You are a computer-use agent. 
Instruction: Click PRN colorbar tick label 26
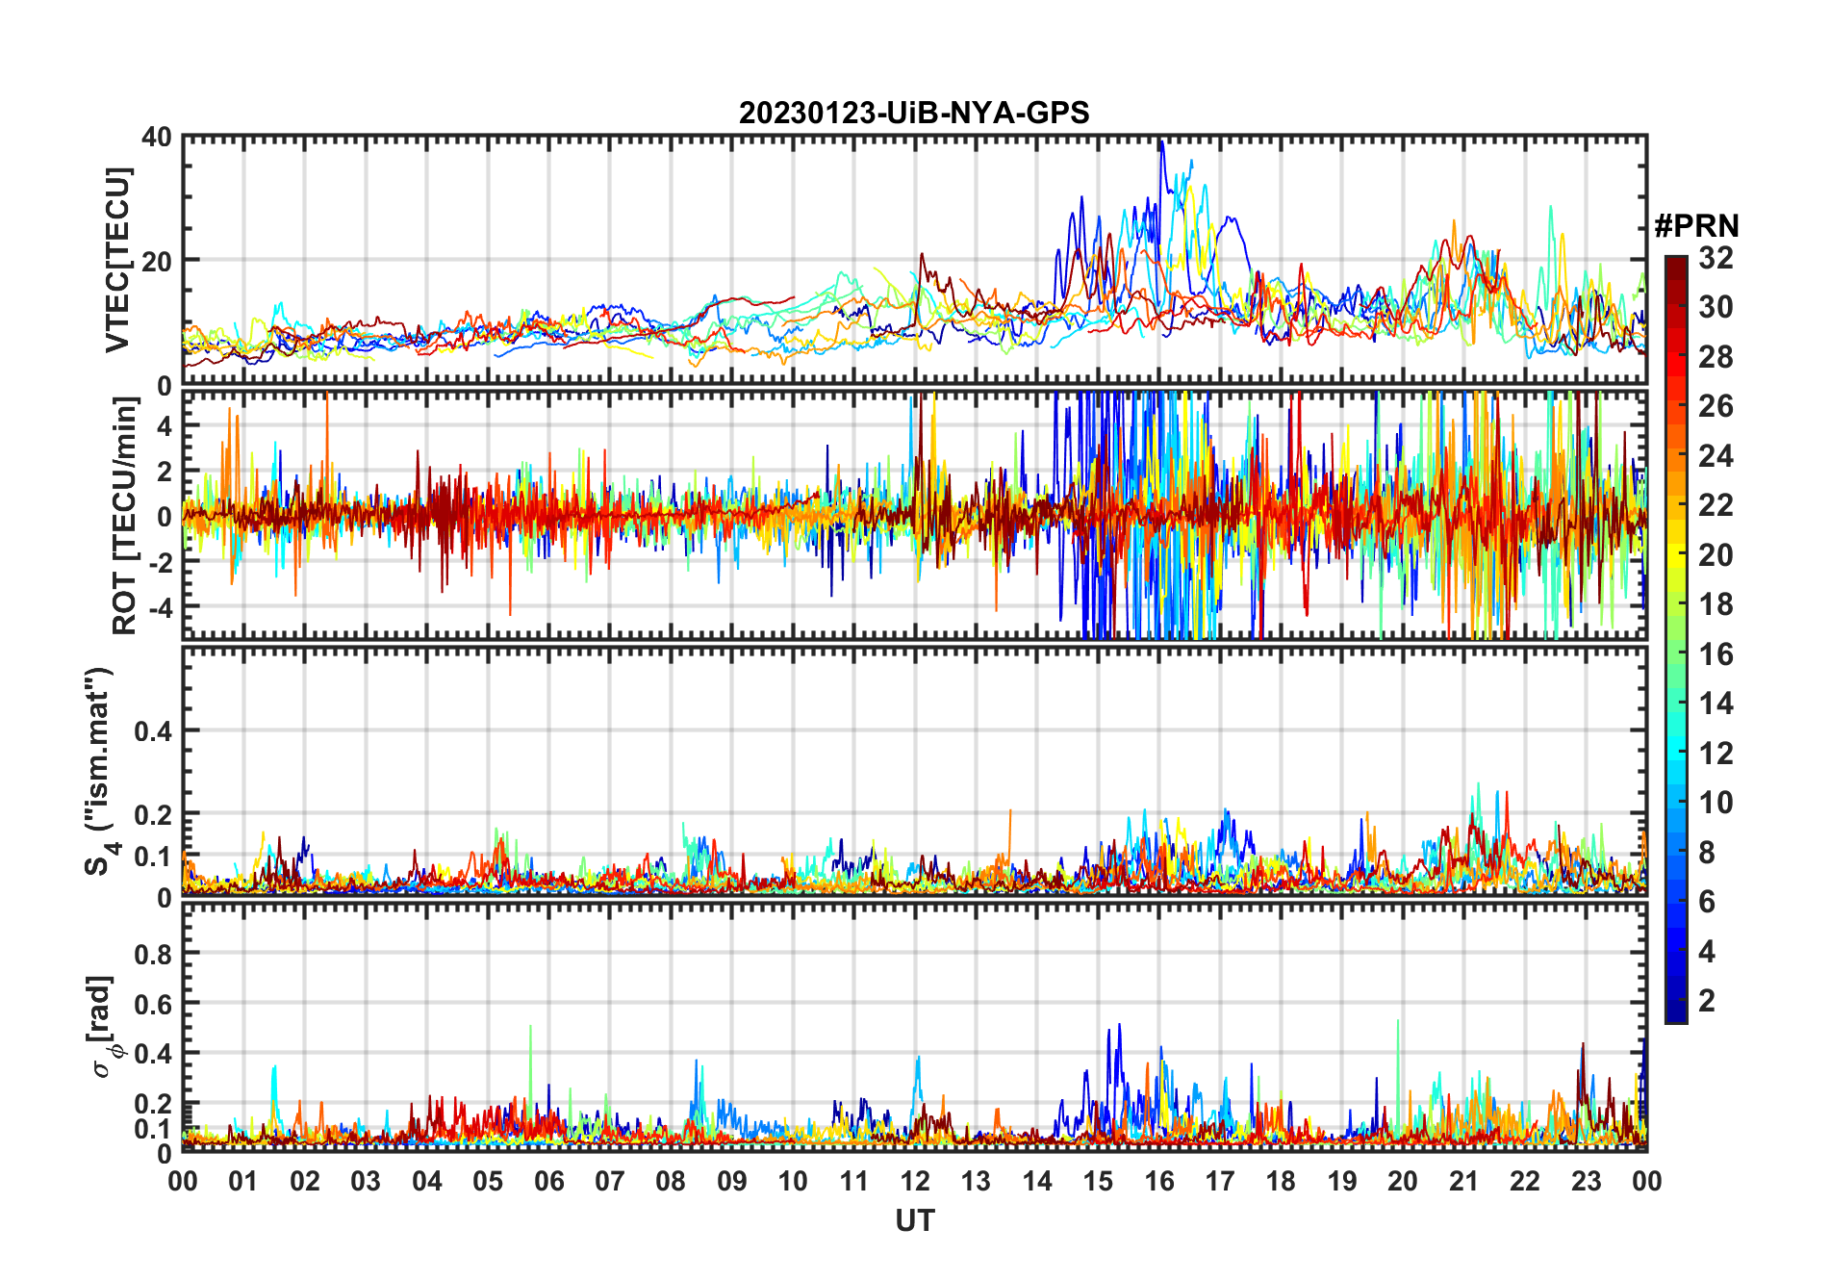point(1716,406)
